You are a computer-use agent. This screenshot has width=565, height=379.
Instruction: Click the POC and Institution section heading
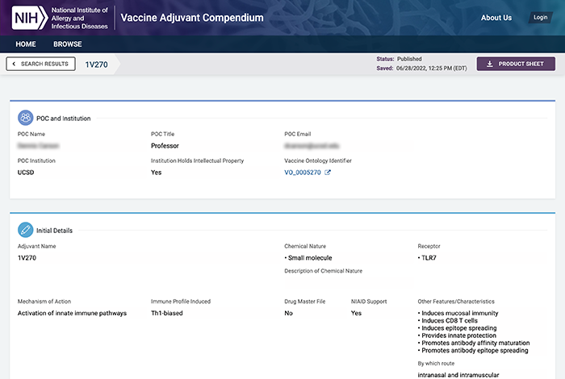[x=64, y=119]
